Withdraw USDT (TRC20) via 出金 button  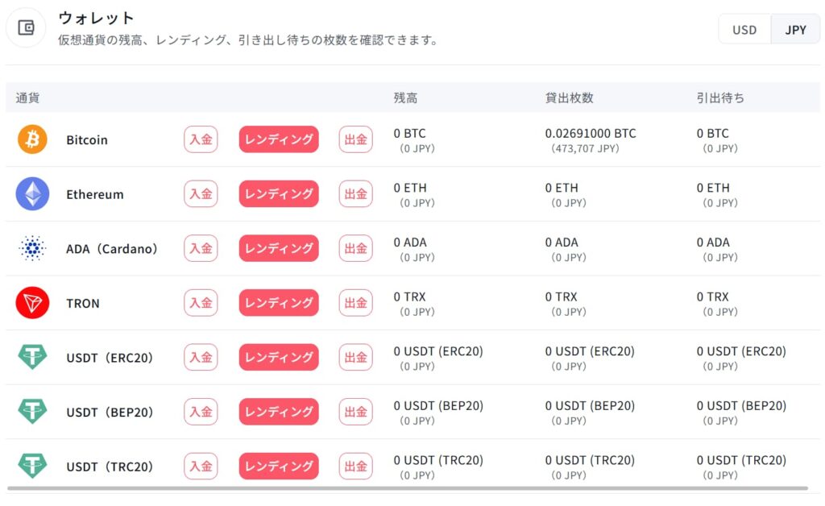[x=355, y=466]
